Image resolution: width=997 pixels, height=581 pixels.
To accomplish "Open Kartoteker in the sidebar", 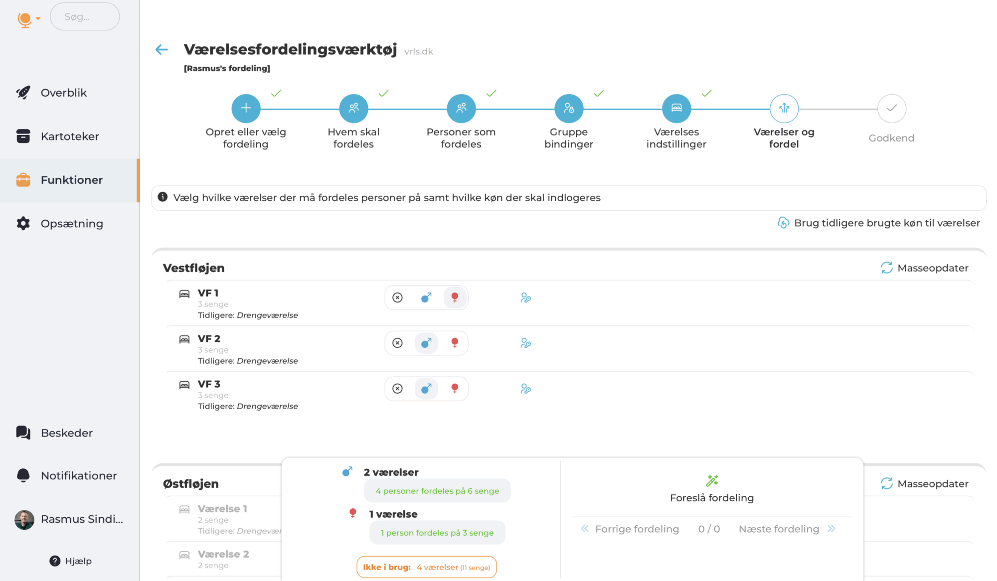I will (x=70, y=137).
